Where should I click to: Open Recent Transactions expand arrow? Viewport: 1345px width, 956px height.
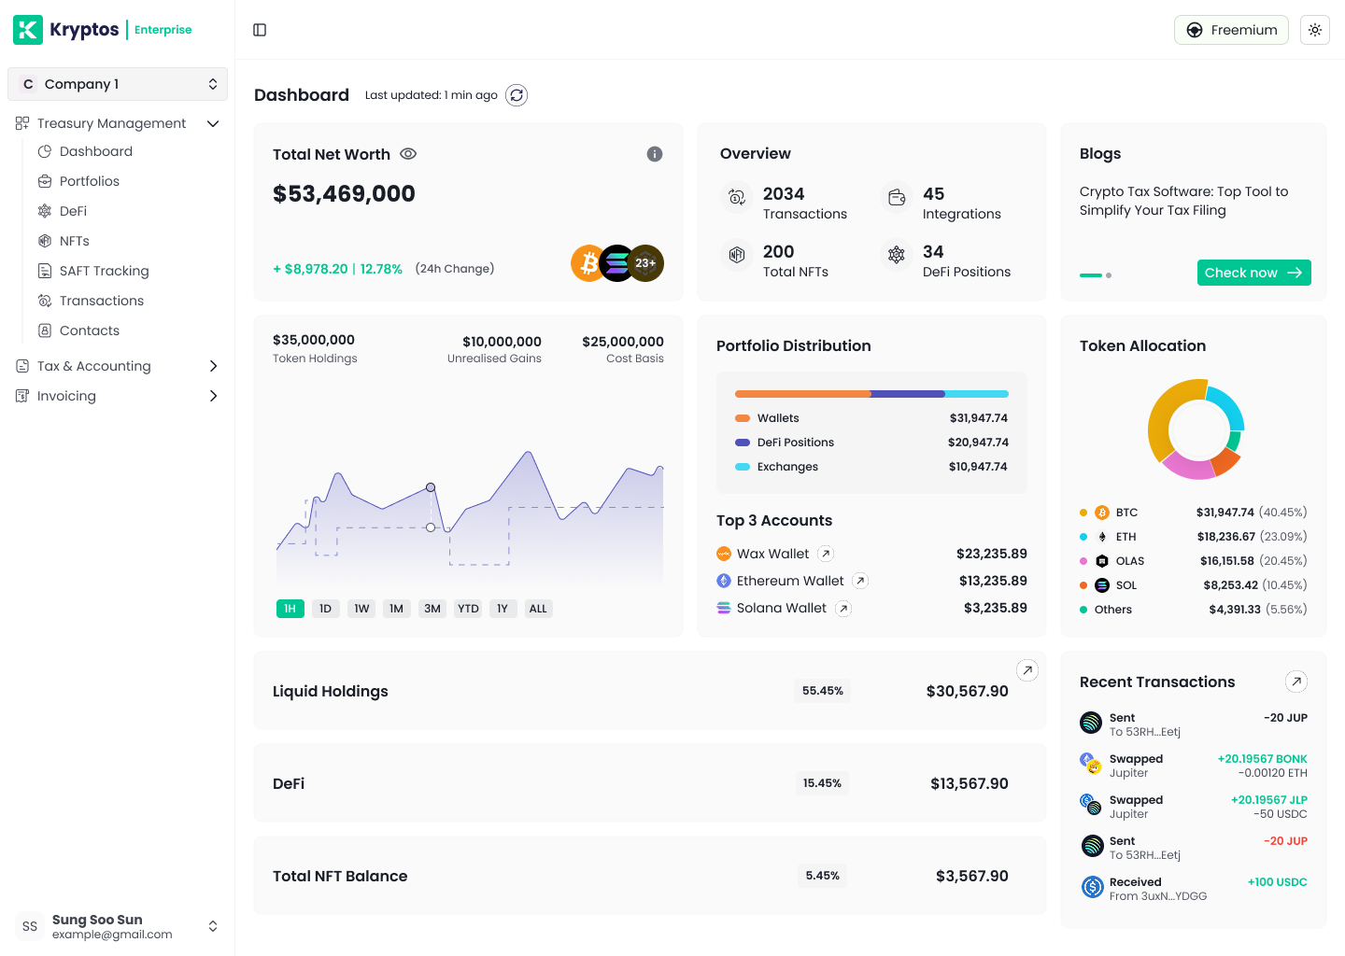1296,682
